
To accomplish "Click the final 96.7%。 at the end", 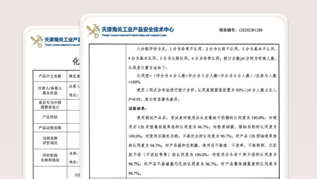I will pos(135,173).
